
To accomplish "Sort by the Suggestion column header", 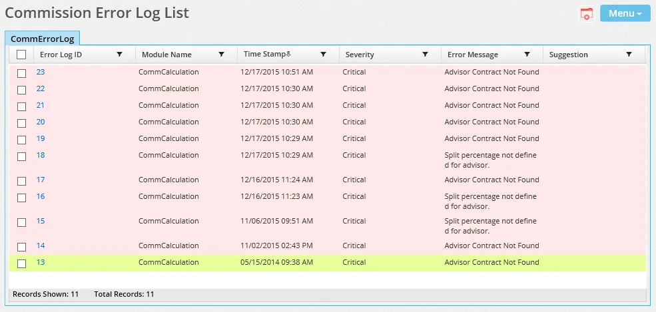I will coord(569,55).
